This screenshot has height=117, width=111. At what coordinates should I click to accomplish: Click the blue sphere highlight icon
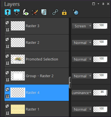[x=76, y=12]
